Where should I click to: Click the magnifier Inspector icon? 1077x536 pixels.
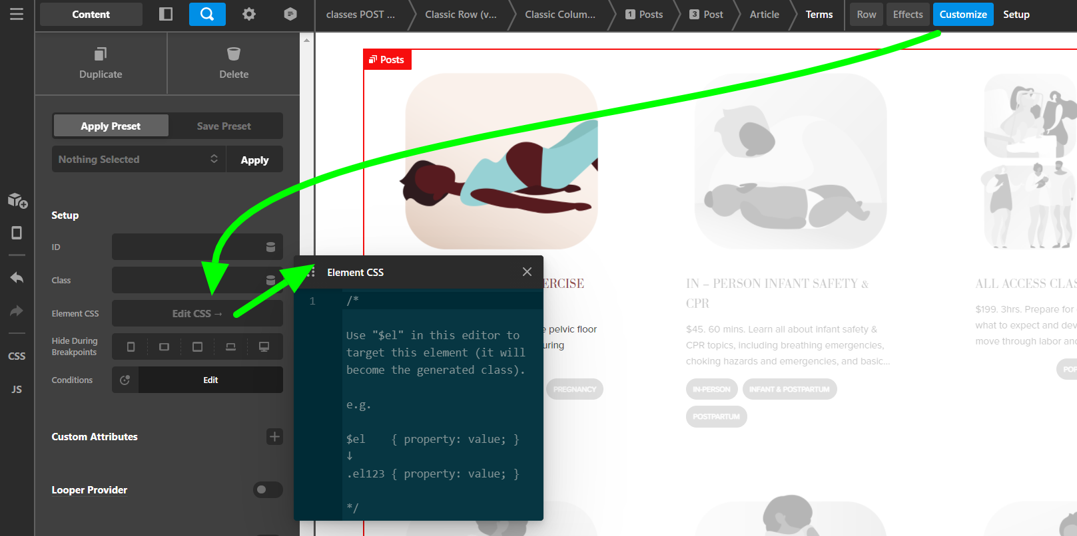coord(207,14)
